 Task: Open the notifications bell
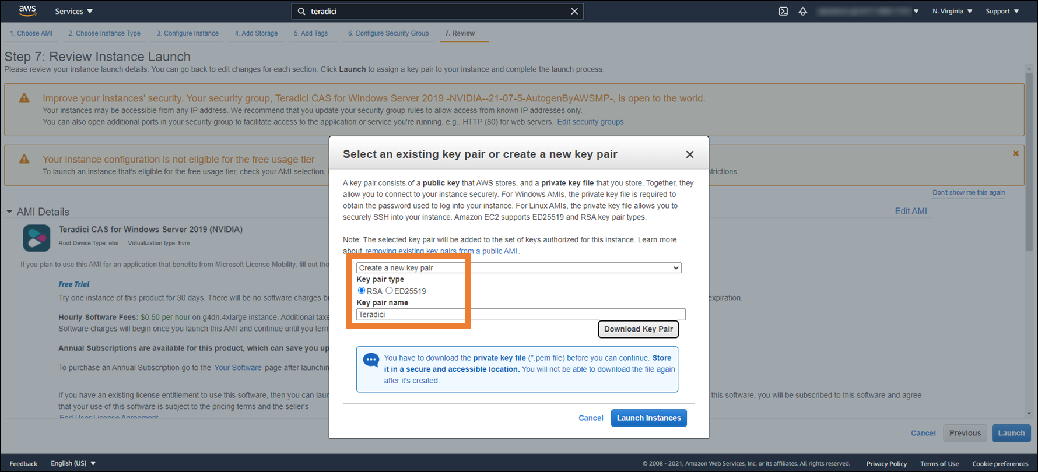[x=803, y=11]
